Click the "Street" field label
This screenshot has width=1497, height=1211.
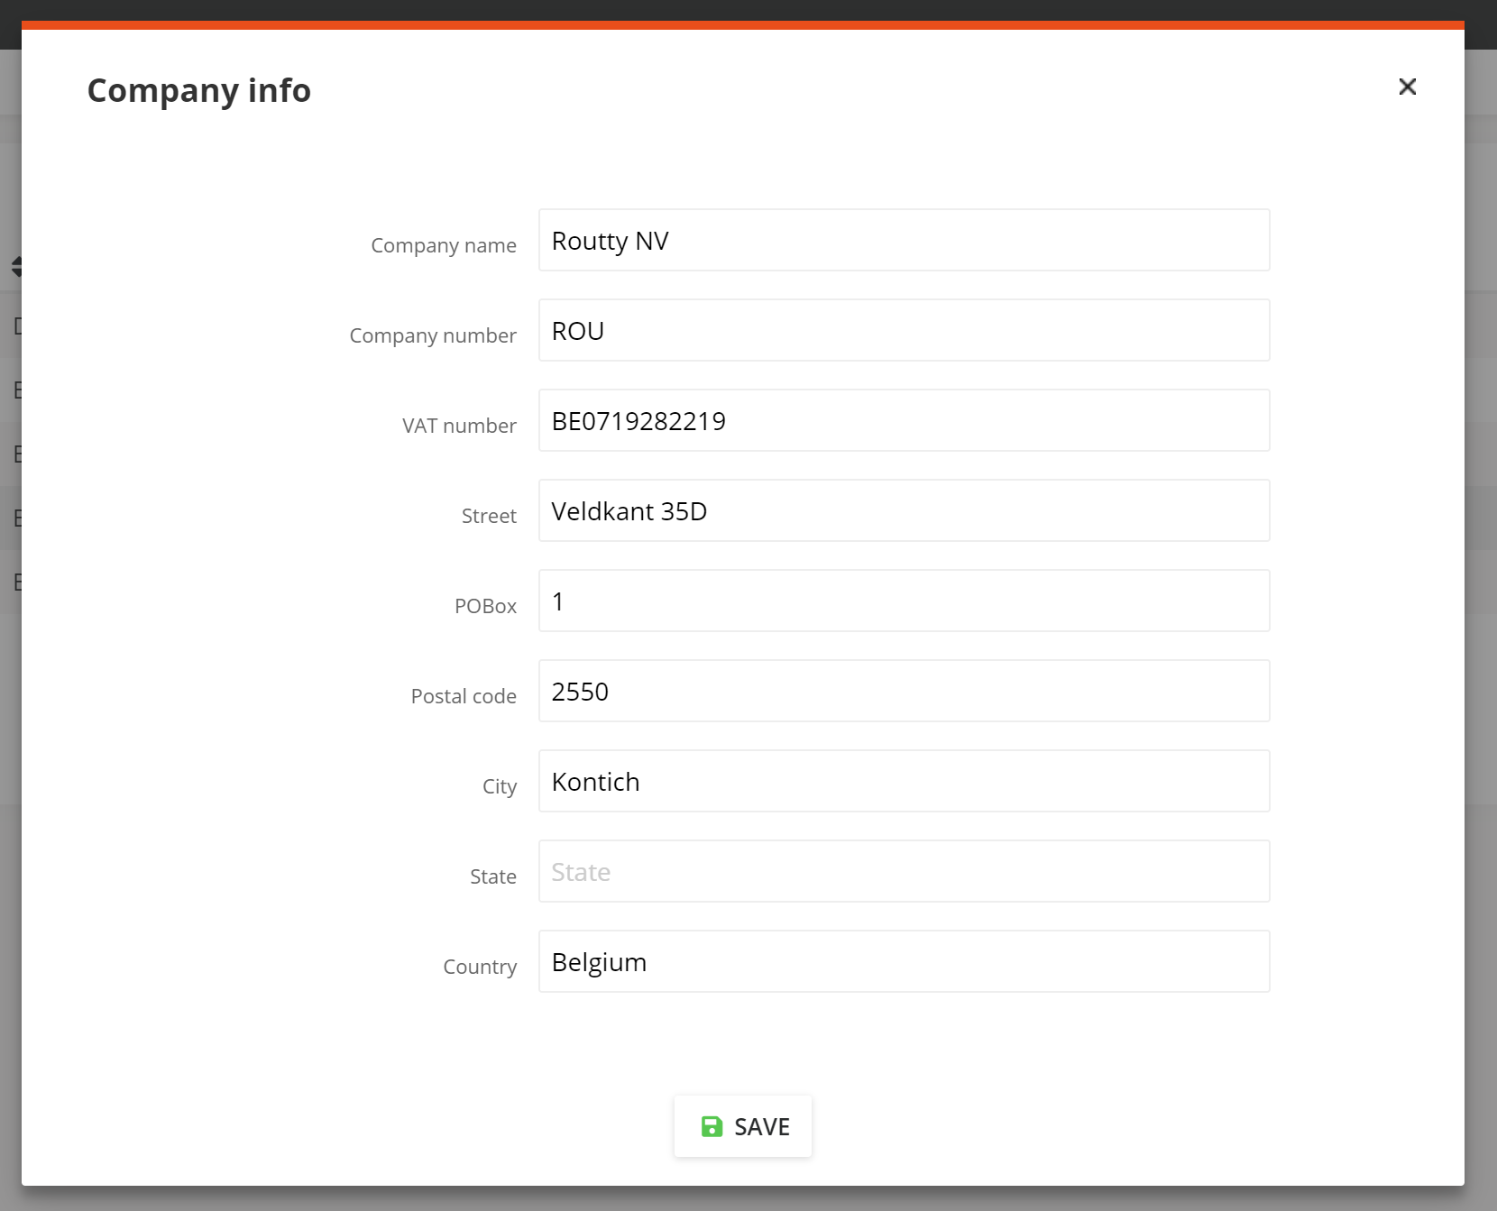pos(489,516)
